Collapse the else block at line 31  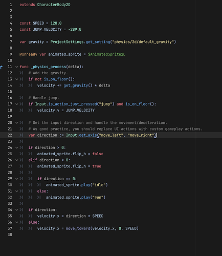pos(17,191)
